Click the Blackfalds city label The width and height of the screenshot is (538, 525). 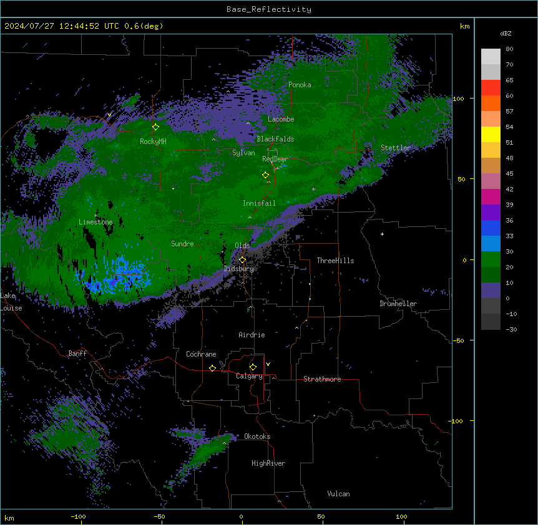point(275,139)
